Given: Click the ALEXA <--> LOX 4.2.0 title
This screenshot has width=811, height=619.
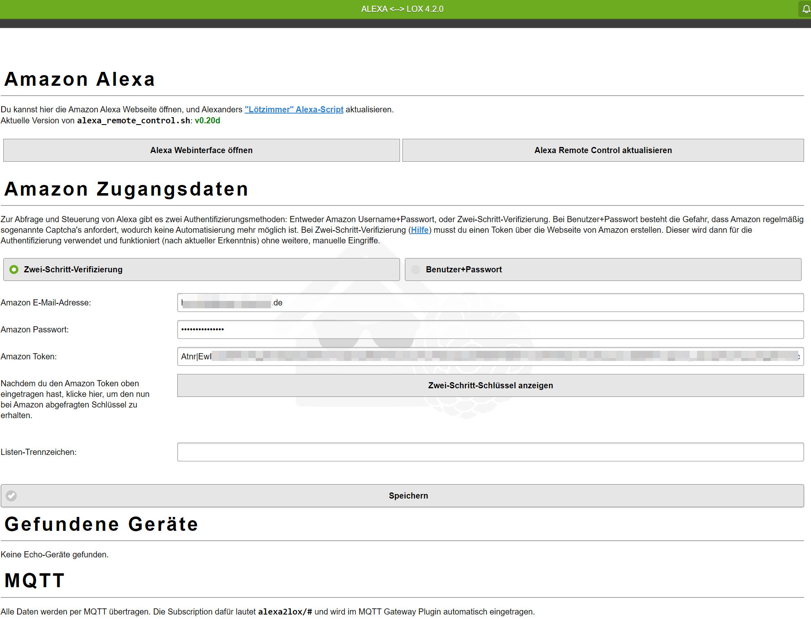Looking at the screenshot, I should tap(402, 9).
